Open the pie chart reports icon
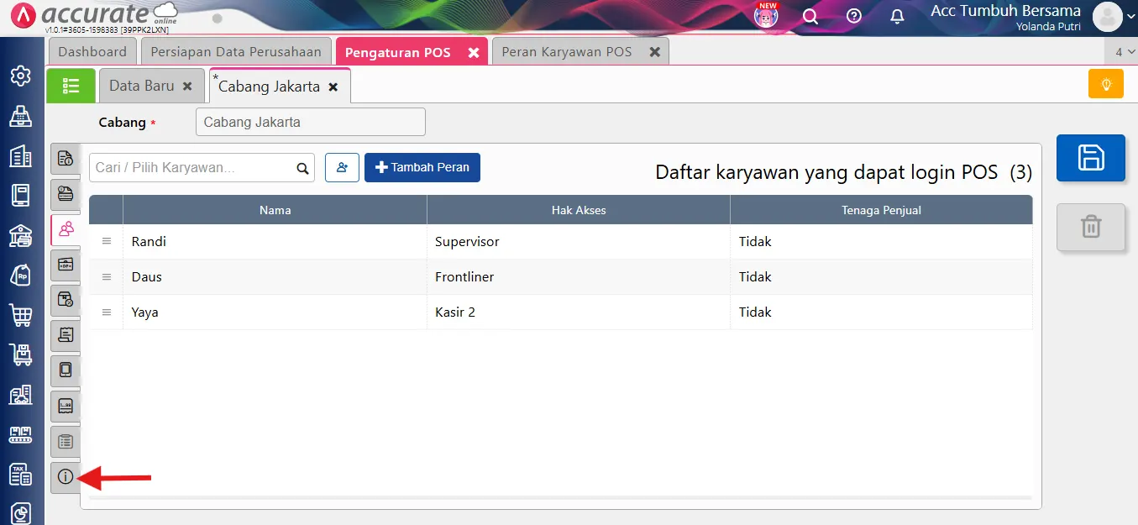The height and width of the screenshot is (525, 1138). coord(20,512)
